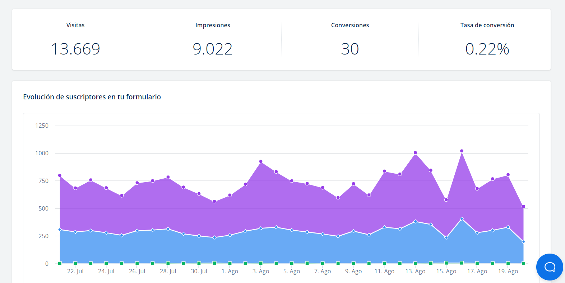Click the last blue diamond point on the right

pyautogui.click(x=523, y=242)
